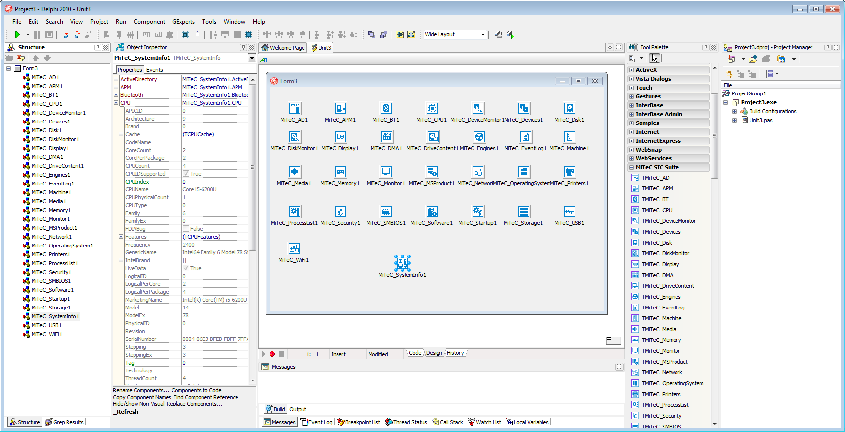Expand the ActiveX palette category
This screenshot has height=432, width=845.
[x=631, y=70]
